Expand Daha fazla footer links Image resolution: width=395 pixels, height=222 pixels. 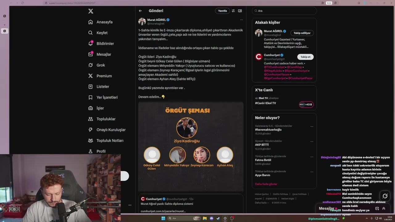[x=262, y=203]
